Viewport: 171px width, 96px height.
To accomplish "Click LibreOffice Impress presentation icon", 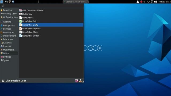I will coord(21,29).
